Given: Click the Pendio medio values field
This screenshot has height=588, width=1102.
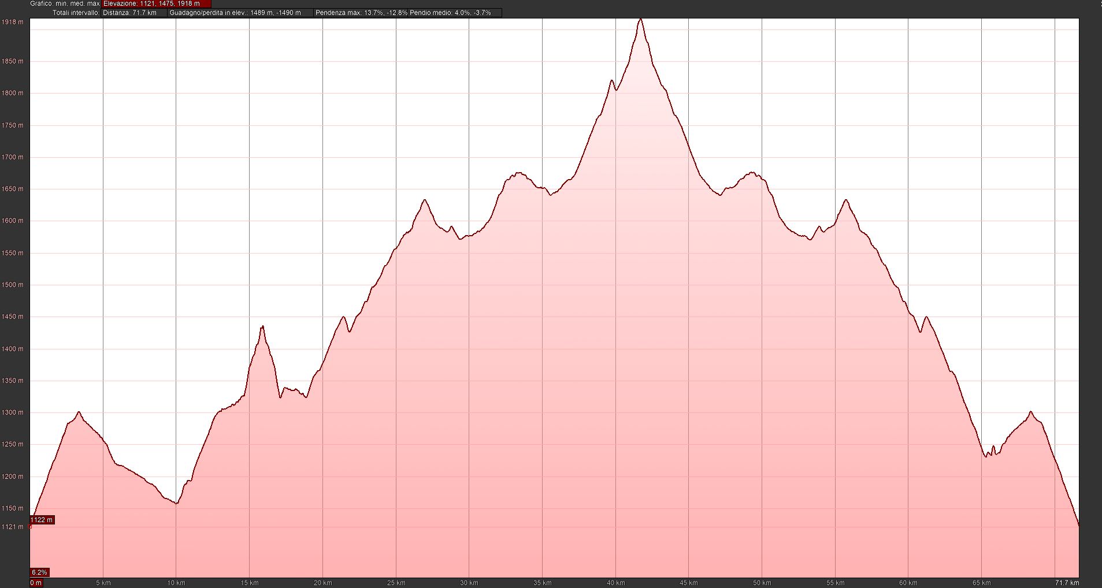Looking at the screenshot, I should [x=454, y=13].
